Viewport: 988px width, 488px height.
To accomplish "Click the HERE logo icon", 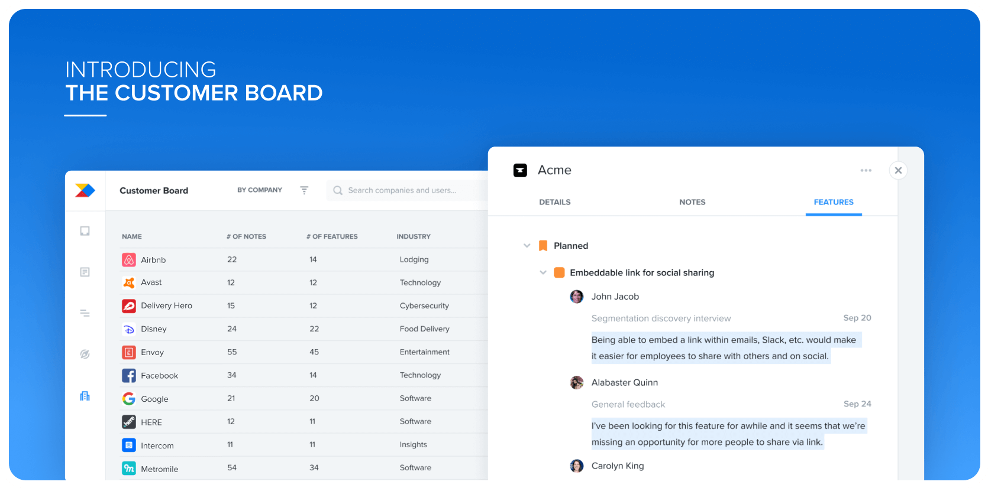I will (x=129, y=422).
